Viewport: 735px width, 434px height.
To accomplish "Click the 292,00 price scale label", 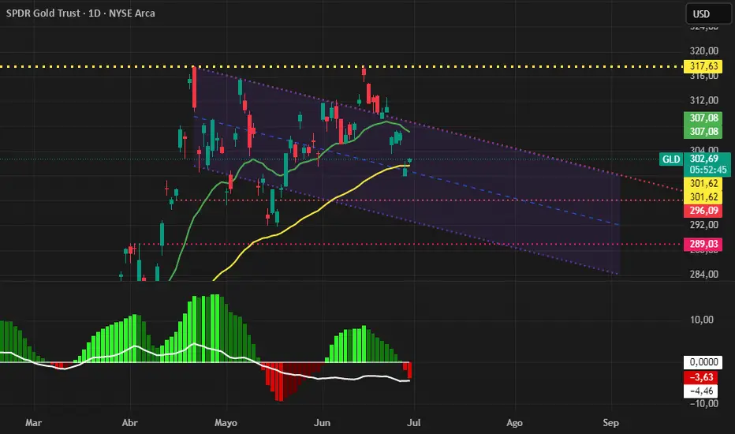I will pyautogui.click(x=703, y=225).
